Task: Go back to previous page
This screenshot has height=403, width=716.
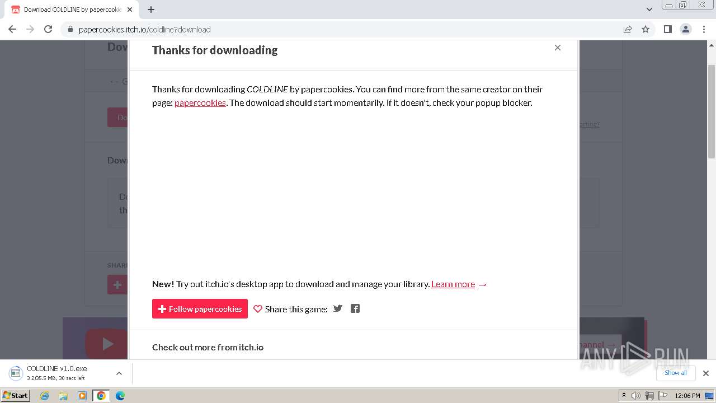Action: point(12,29)
